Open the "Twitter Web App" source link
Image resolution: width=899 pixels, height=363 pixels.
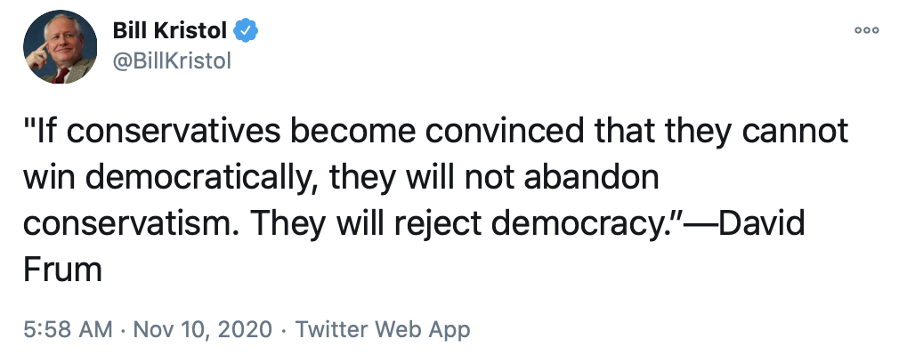(382, 330)
